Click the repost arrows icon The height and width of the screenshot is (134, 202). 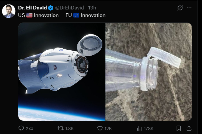[60, 128]
